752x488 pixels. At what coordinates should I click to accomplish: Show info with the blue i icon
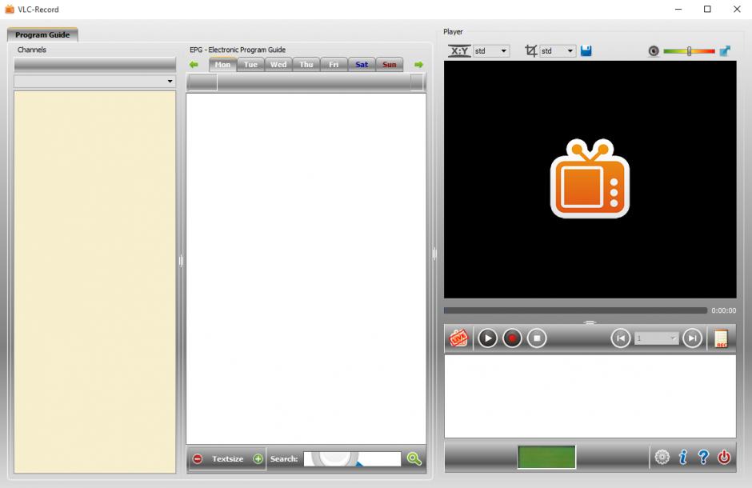click(683, 457)
